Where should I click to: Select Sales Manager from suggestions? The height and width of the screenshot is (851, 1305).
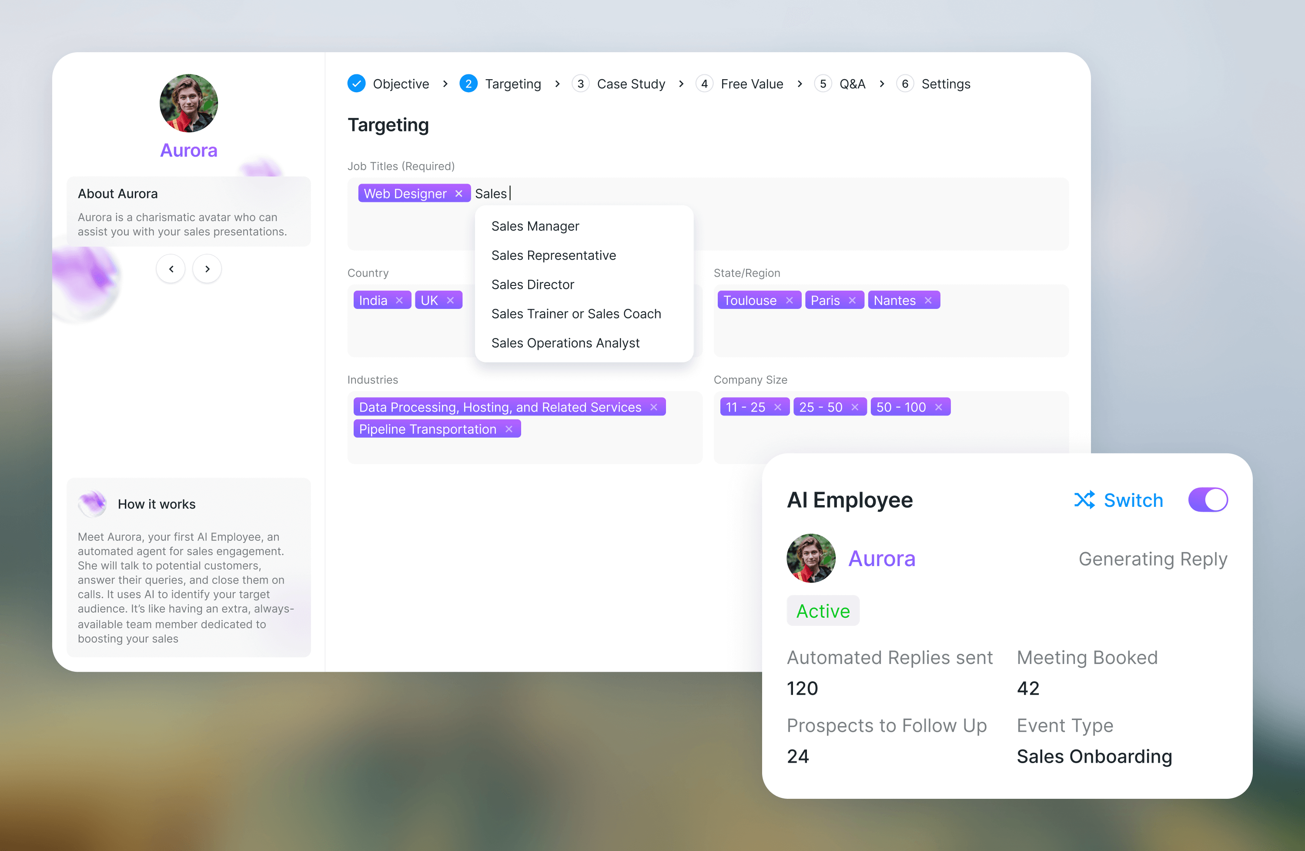[535, 227]
